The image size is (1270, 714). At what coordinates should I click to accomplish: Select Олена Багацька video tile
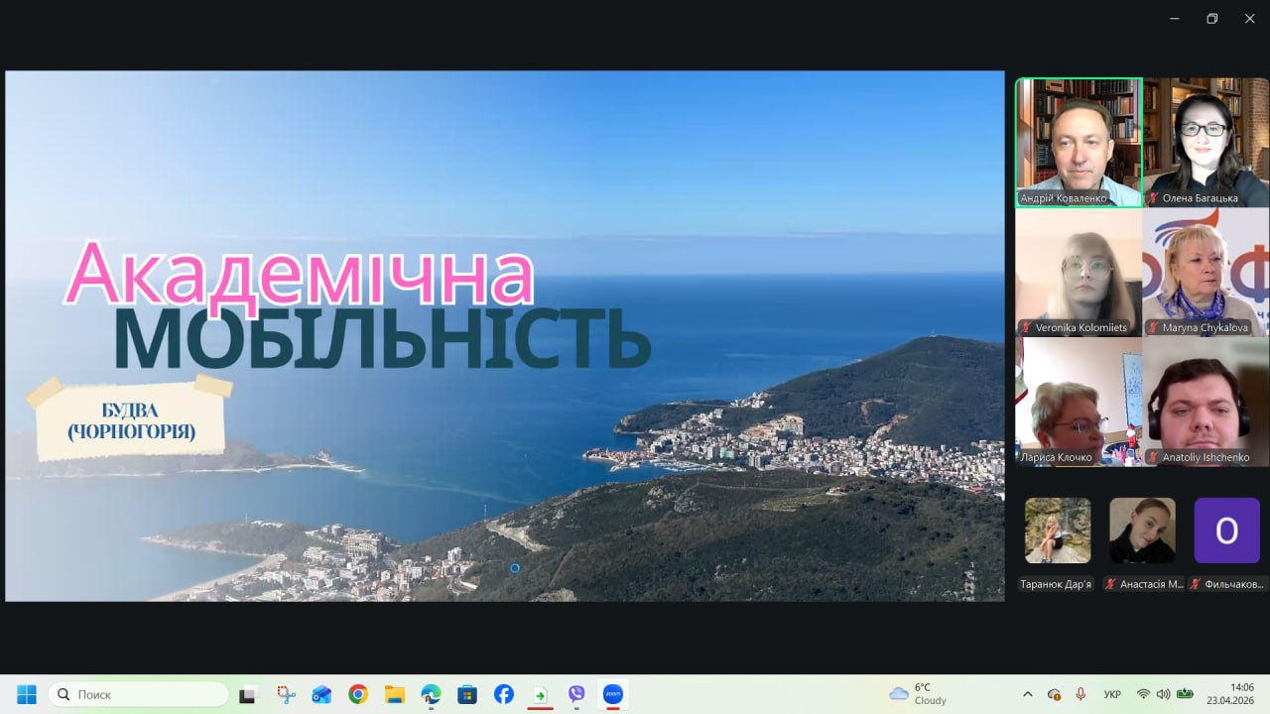click(x=1206, y=143)
